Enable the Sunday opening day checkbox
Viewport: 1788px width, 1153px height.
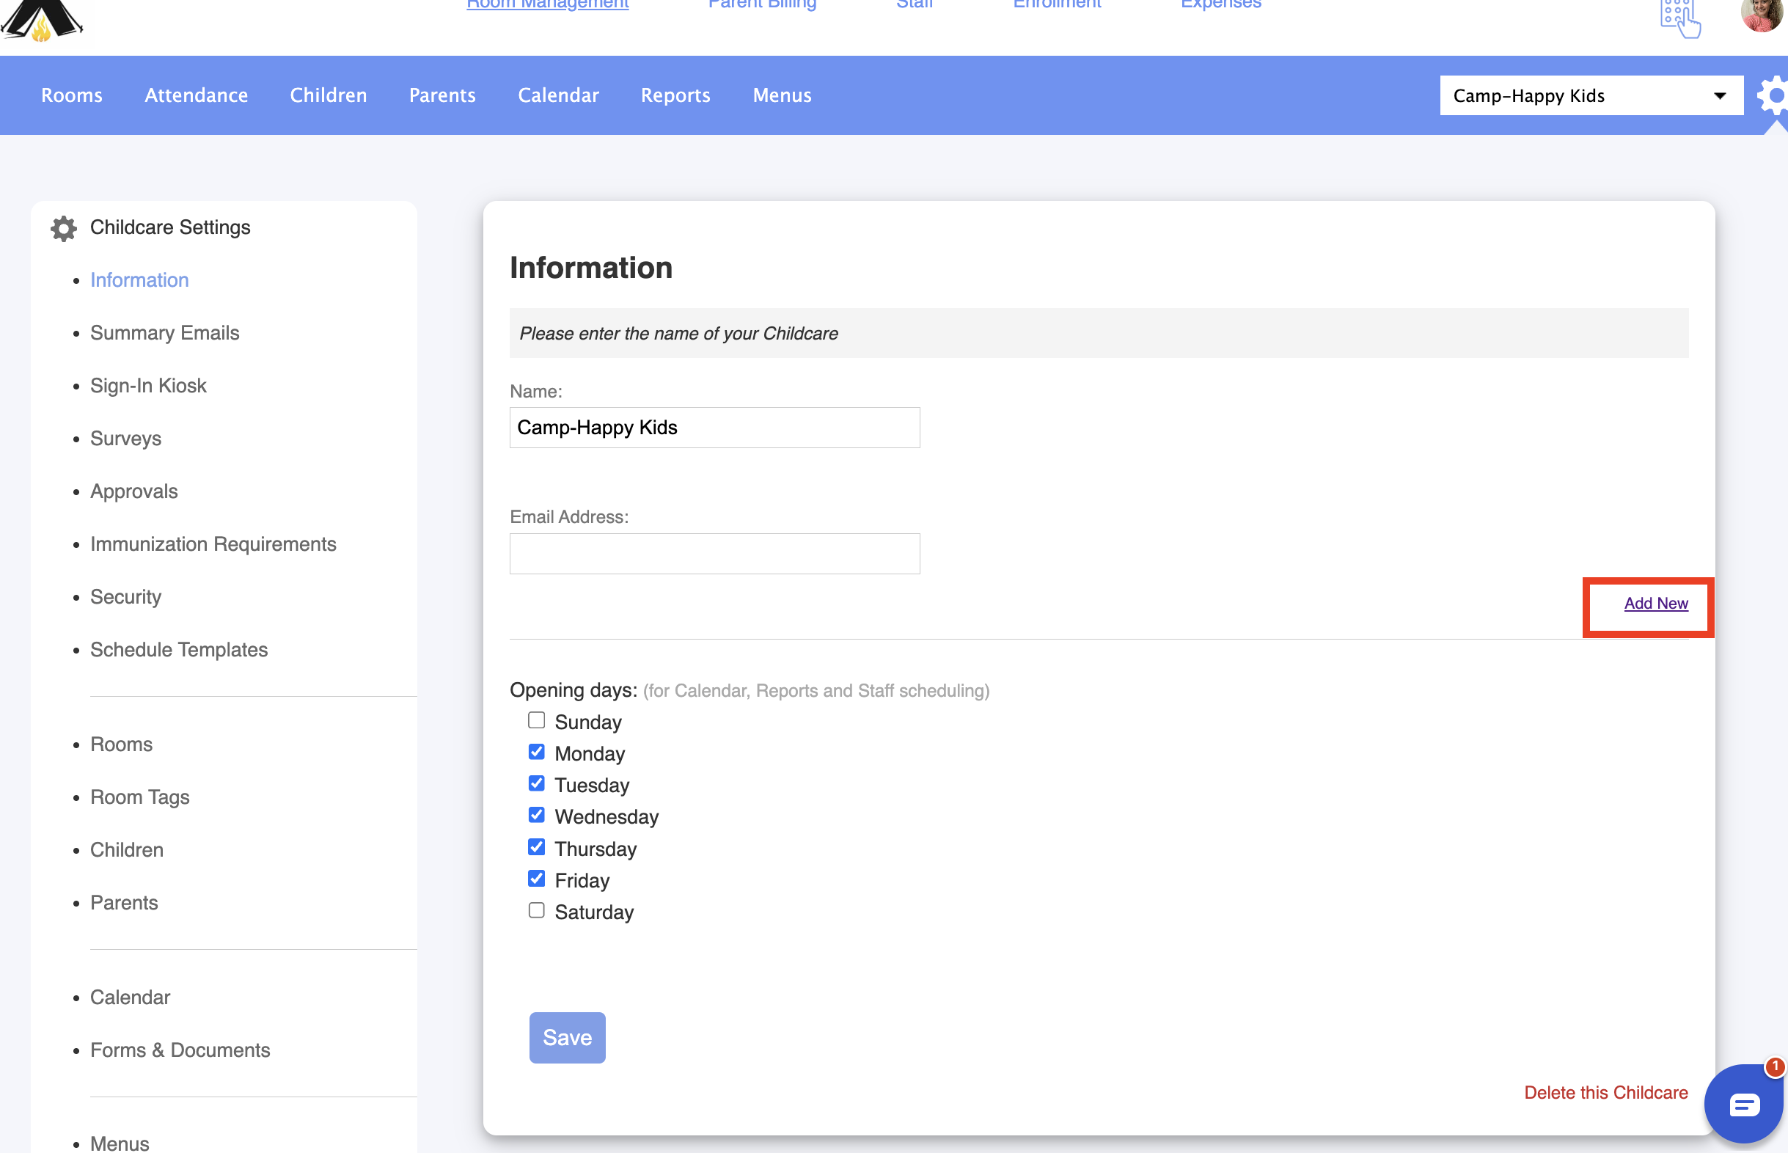point(536,720)
